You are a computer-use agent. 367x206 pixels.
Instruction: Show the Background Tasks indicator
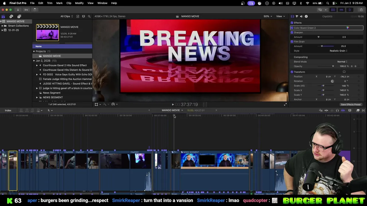pos(34,10)
